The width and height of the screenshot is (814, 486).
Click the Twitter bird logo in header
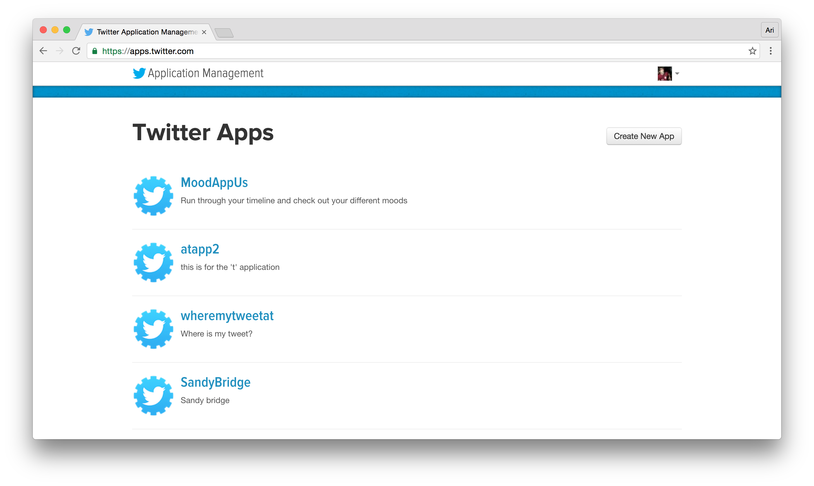pos(138,73)
